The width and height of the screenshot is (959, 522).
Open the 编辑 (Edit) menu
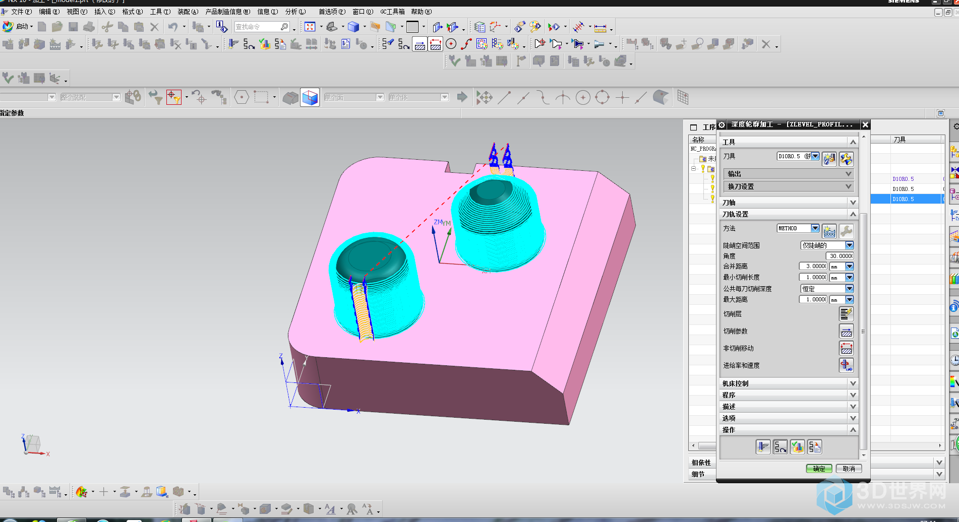pos(49,12)
